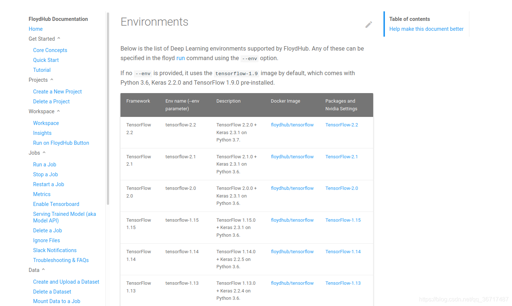Image resolution: width=512 pixels, height=306 pixels.
Task: Collapse the Workspace section chevron
Action: 58,111
